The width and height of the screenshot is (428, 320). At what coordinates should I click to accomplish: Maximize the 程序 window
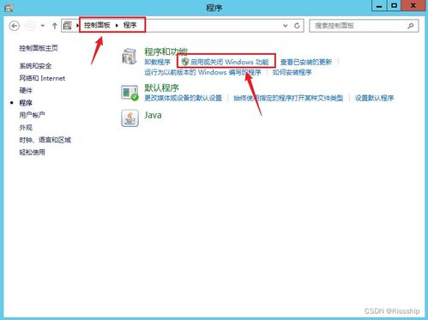pyautogui.click(x=394, y=6)
